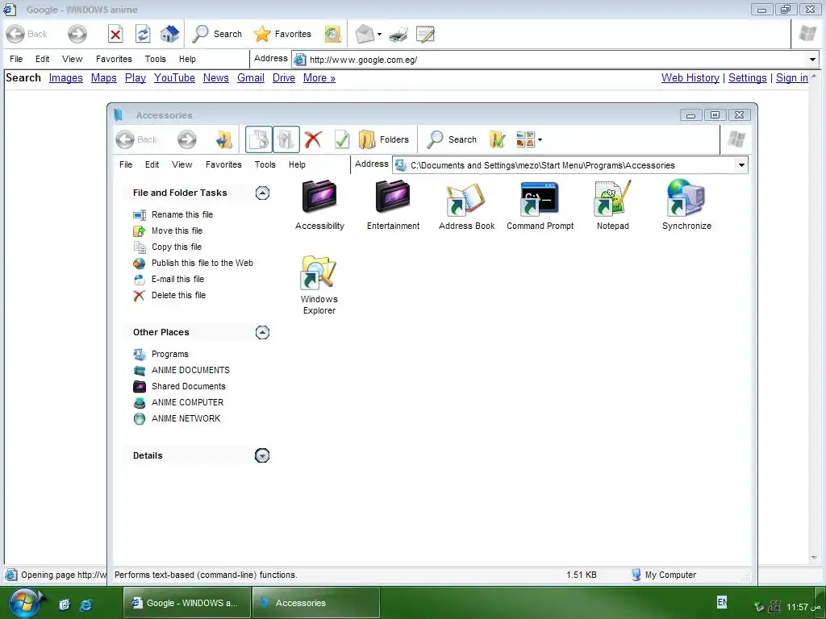Switch to Google taskbar button

point(186,603)
